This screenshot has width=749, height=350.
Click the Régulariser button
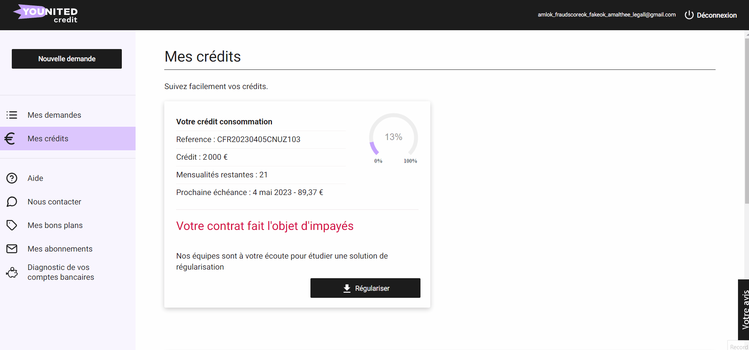point(365,288)
